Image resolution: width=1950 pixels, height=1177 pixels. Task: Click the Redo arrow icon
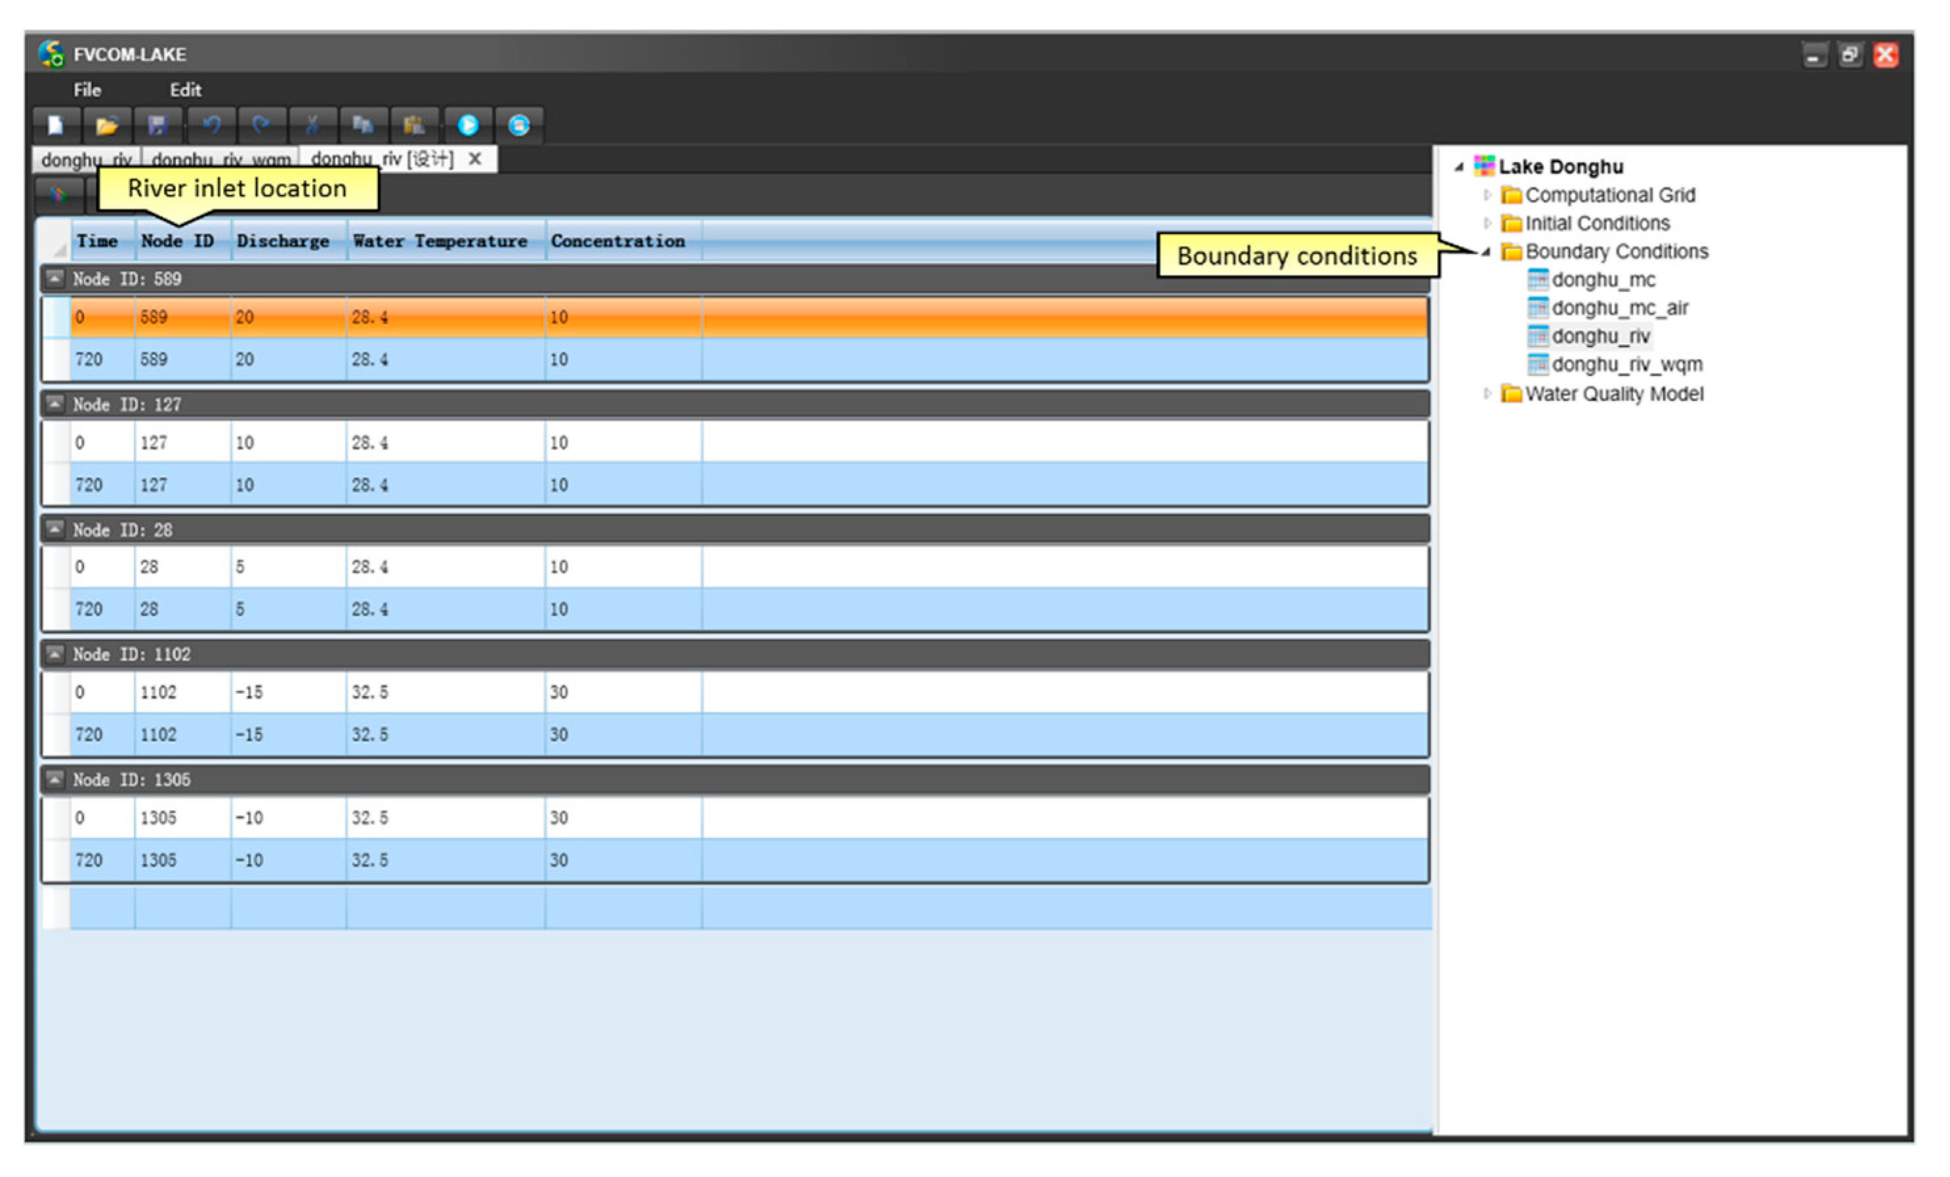(x=261, y=125)
